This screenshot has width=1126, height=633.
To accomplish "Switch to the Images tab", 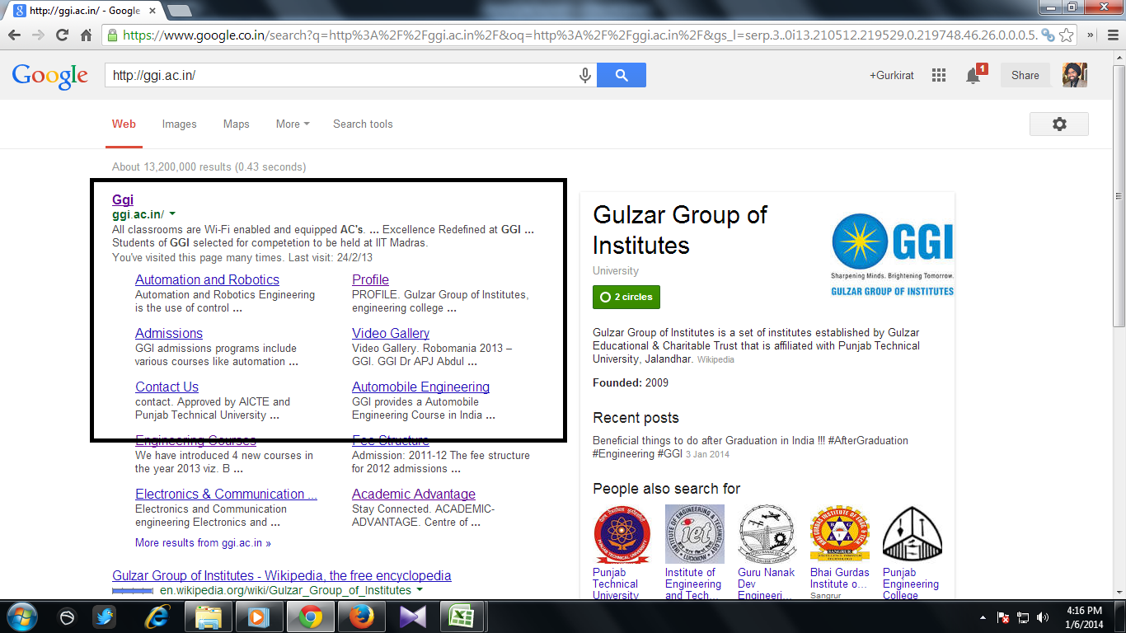I will pos(179,124).
